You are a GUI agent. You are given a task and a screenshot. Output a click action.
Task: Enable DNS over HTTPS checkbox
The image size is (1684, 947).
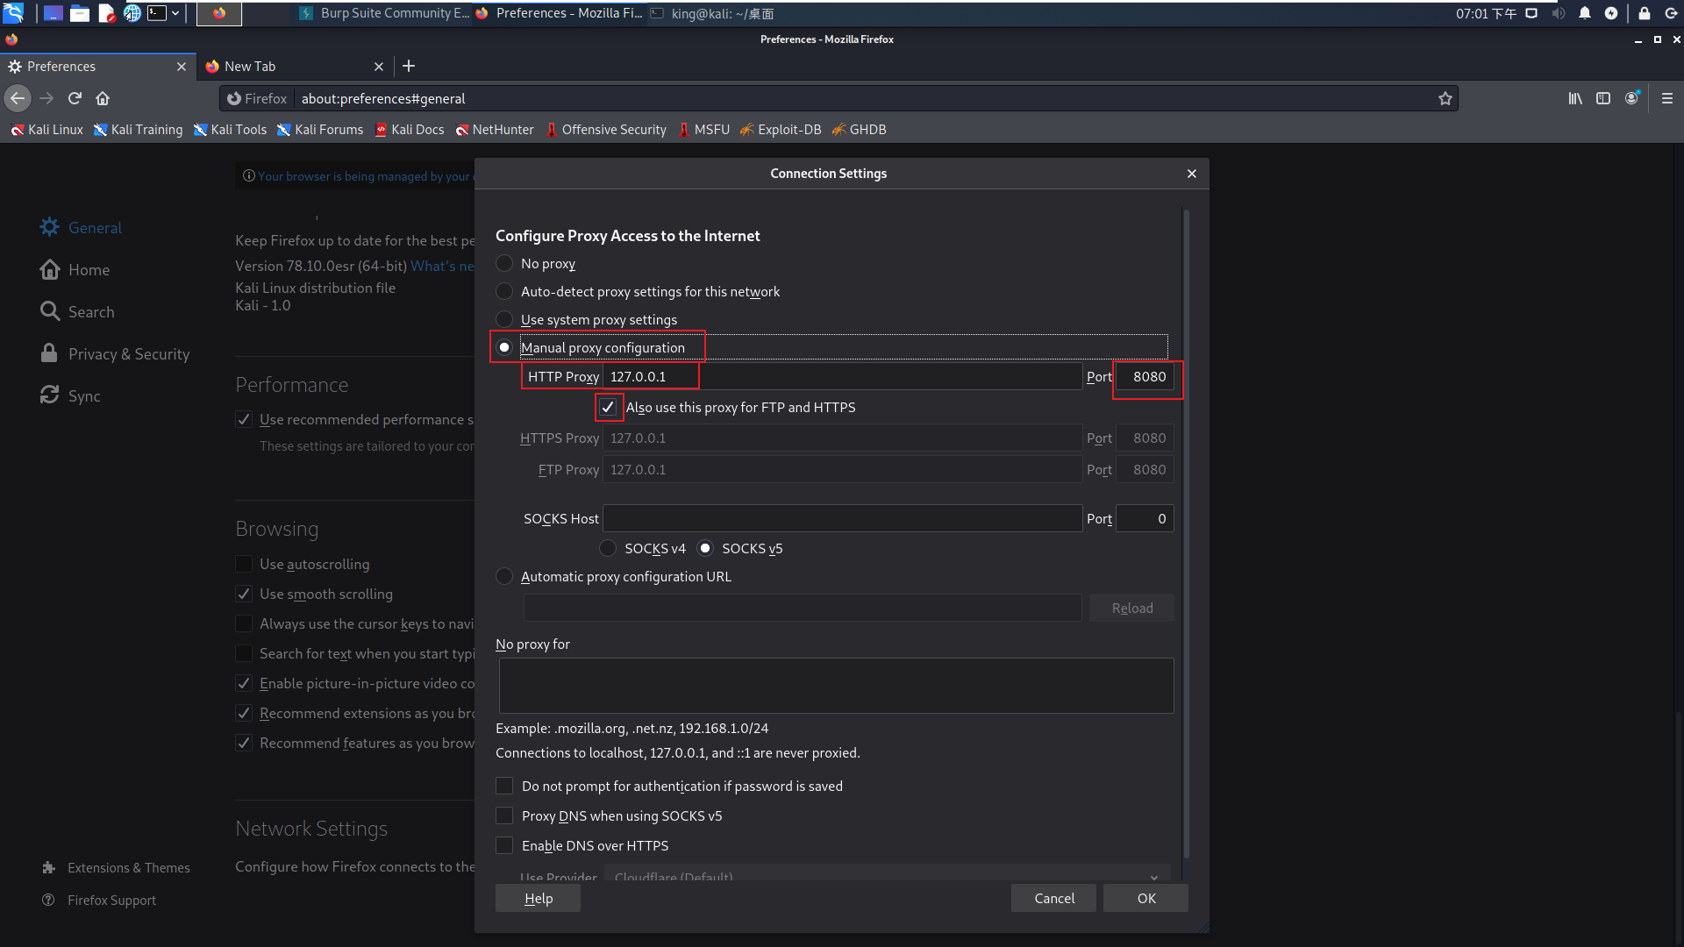tap(504, 845)
